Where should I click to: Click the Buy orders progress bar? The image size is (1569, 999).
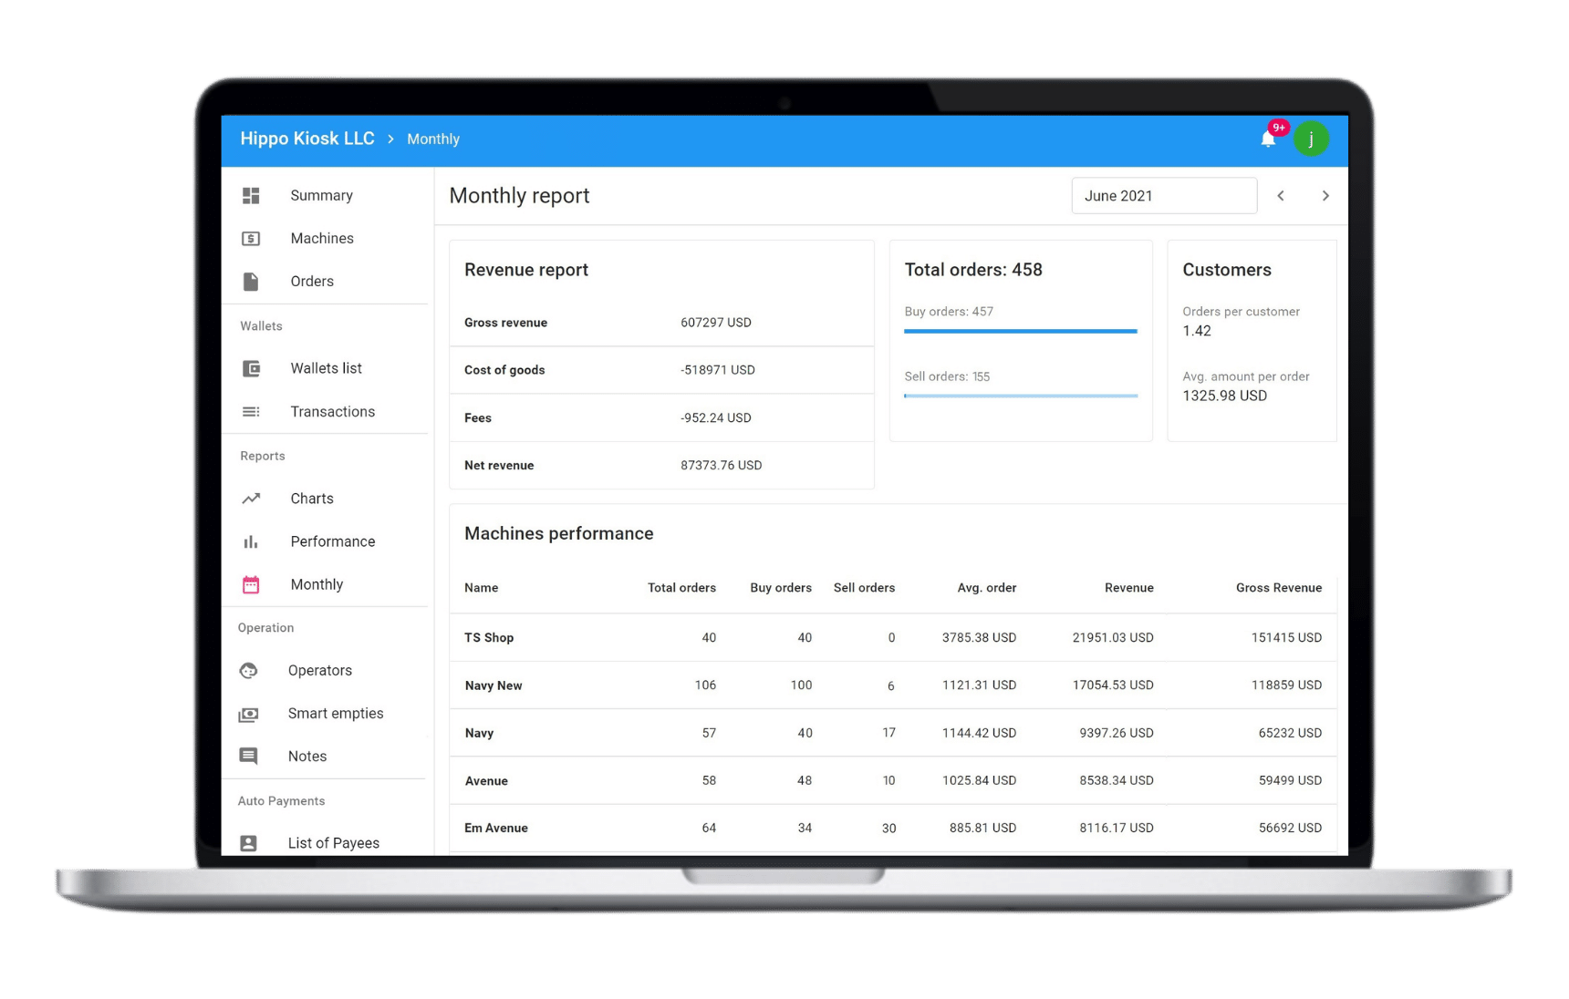click(1020, 331)
